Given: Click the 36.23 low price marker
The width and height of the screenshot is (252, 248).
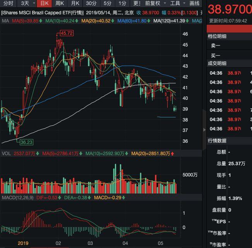Looking at the screenshot, I should click(27, 142).
